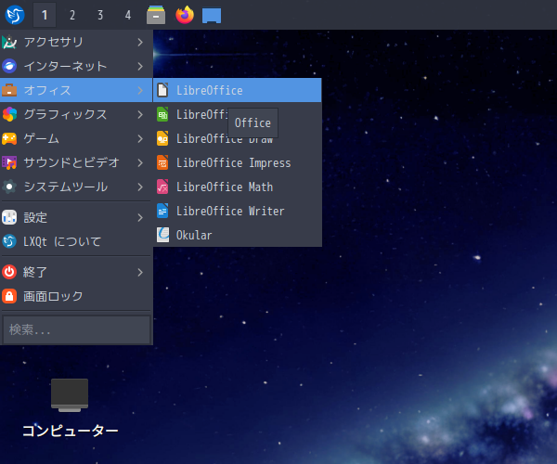Open the ゲーム menu entry
The height and width of the screenshot is (464, 557).
(x=76, y=138)
